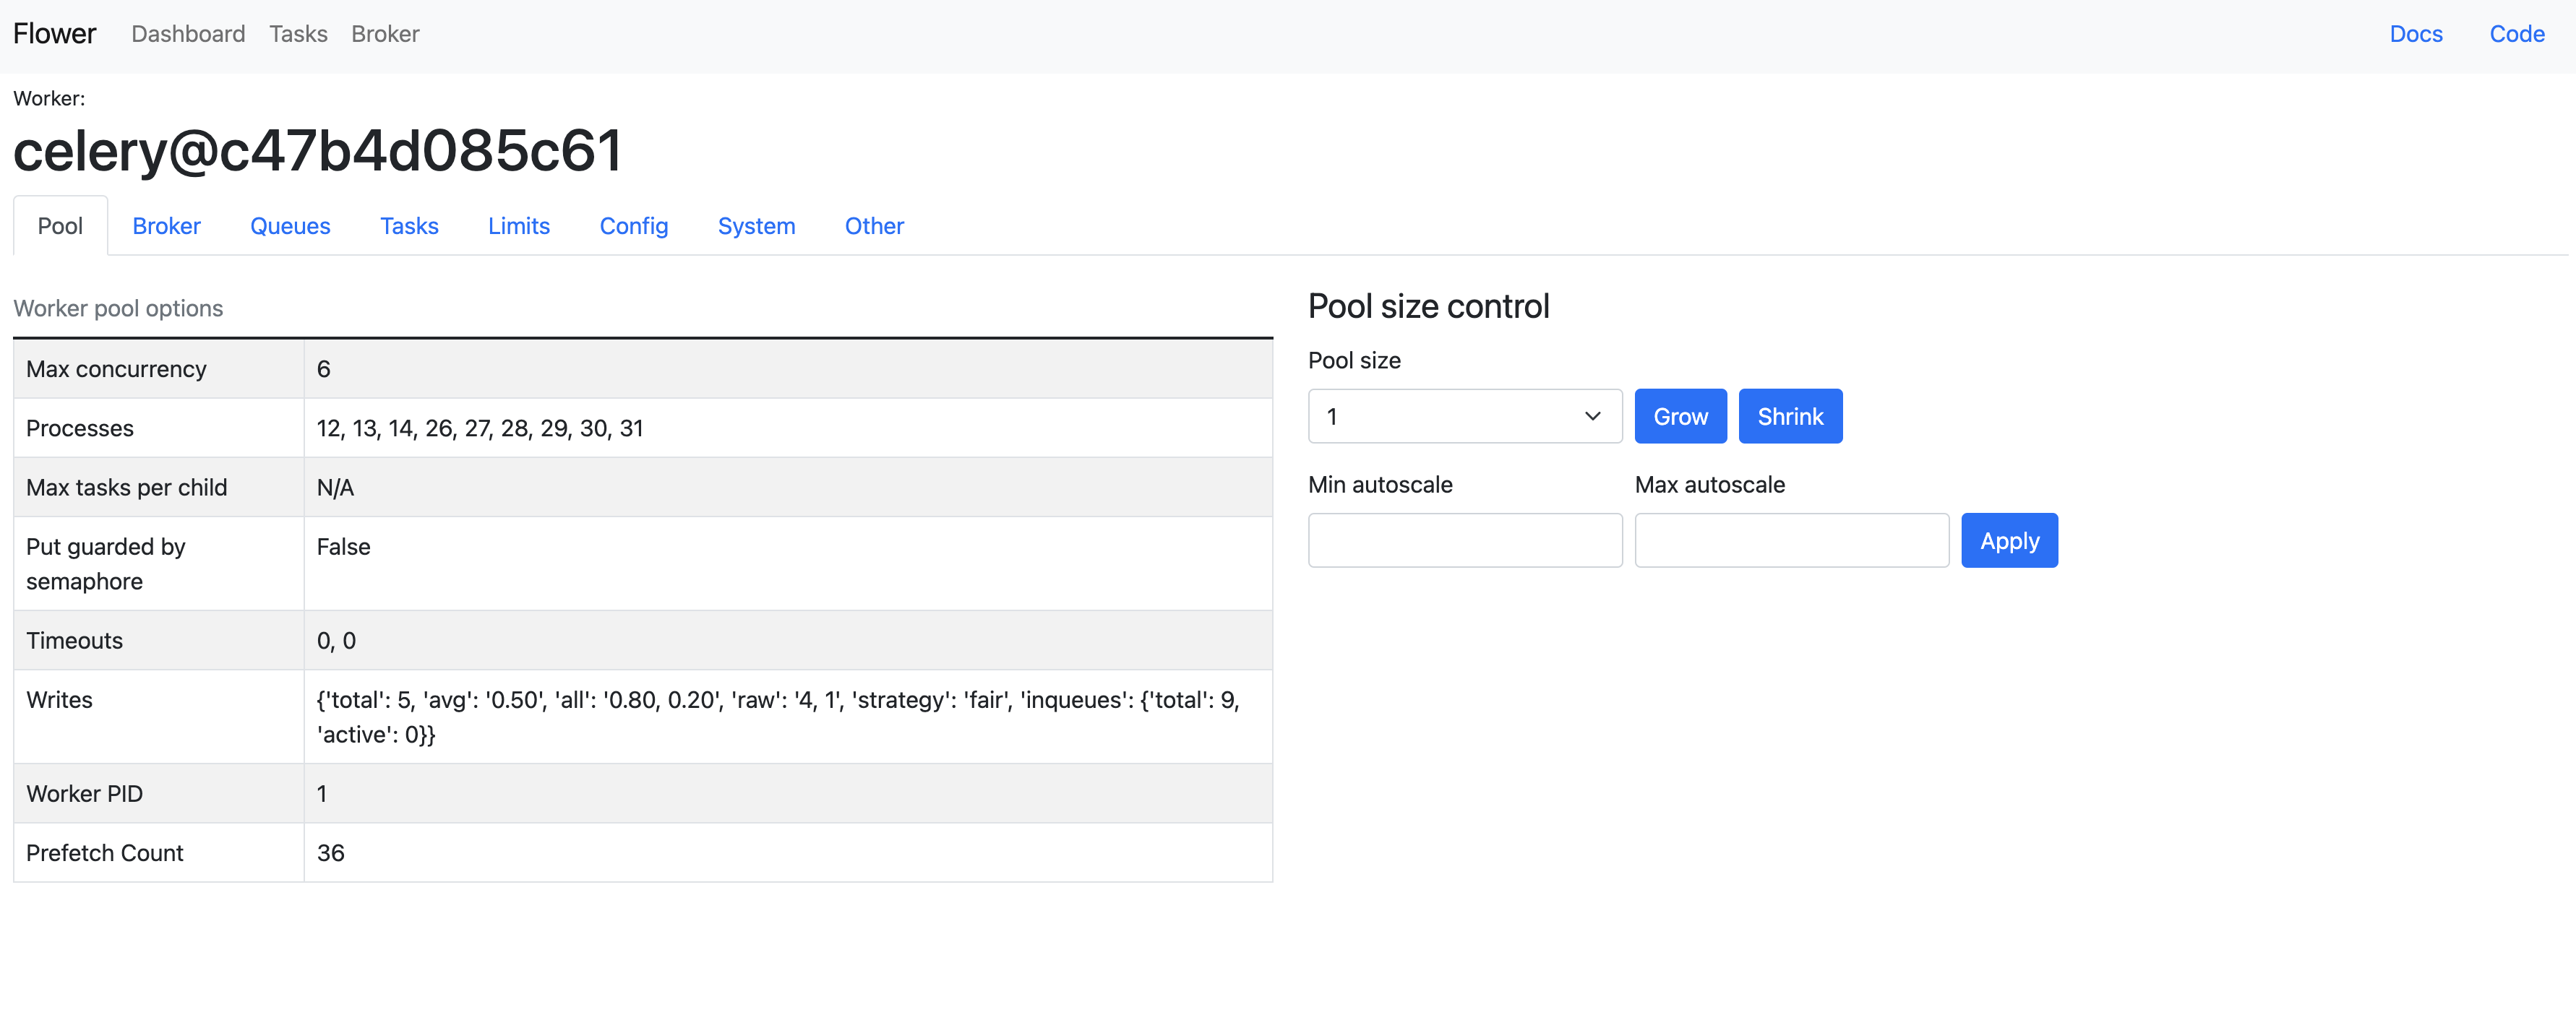The width and height of the screenshot is (2576, 1033).
Task: Click the Shrink button
Action: click(x=1790, y=417)
